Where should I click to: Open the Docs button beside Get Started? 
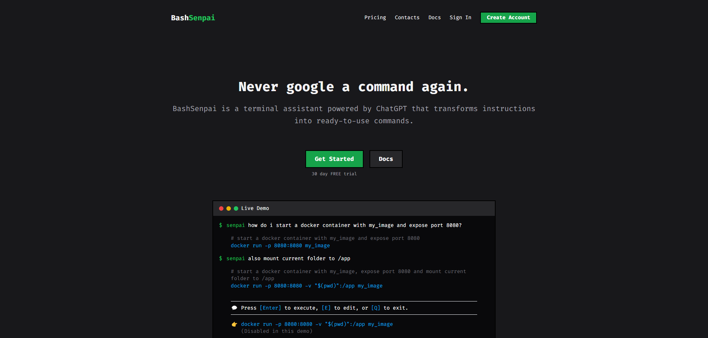point(386,159)
